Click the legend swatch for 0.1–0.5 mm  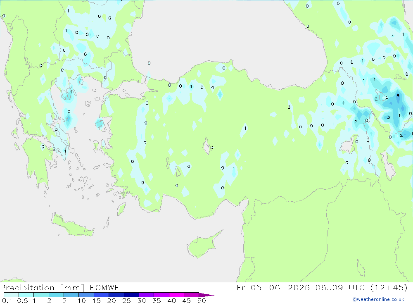11,295
